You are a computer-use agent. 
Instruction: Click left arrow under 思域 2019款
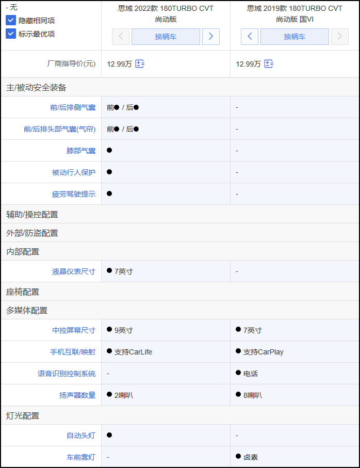(250, 37)
